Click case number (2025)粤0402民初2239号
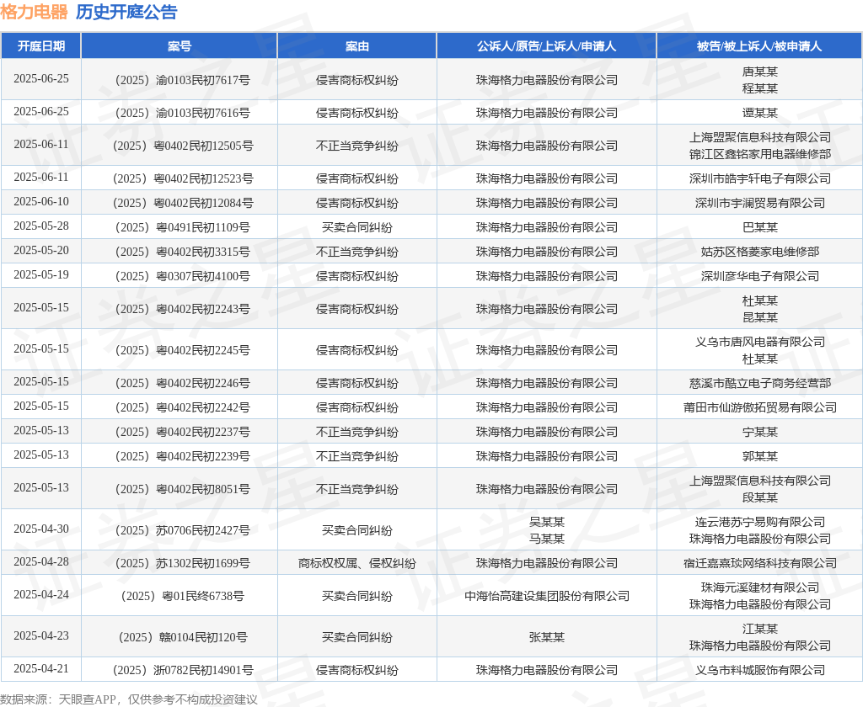863x707 pixels. (x=183, y=457)
